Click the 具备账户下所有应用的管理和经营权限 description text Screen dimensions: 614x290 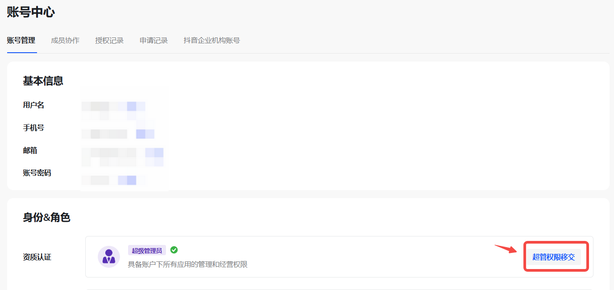click(x=187, y=264)
